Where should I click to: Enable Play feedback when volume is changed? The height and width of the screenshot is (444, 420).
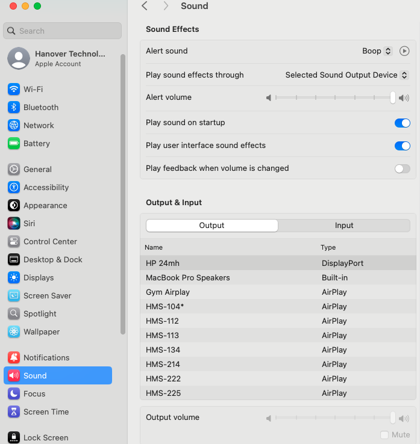tap(402, 169)
